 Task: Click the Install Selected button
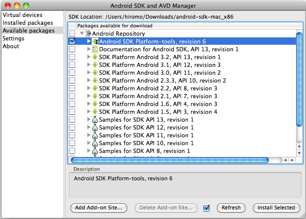click(x=276, y=208)
